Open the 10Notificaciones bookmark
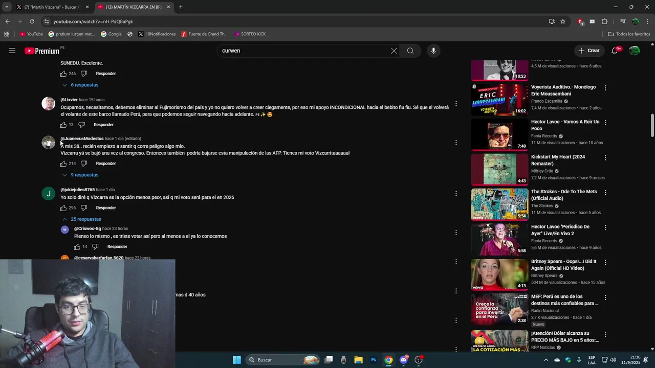655x368 pixels. tap(157, 34)
